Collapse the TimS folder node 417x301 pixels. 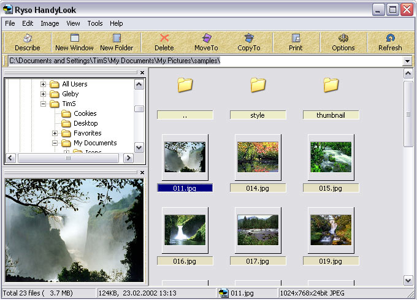click(x=44, y=104)
